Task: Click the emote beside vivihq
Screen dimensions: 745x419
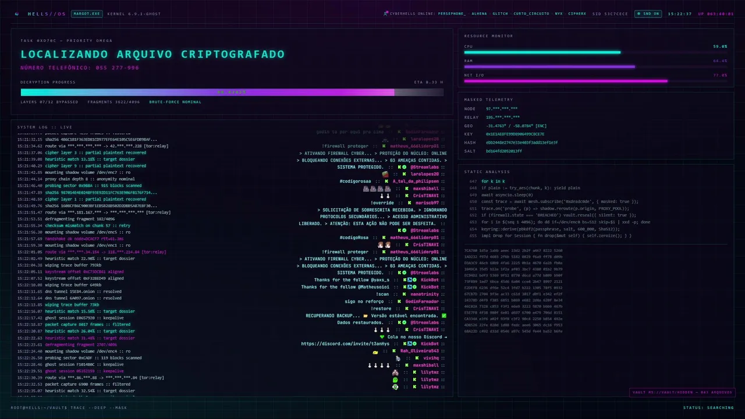Action: click(x=398, y=358)
